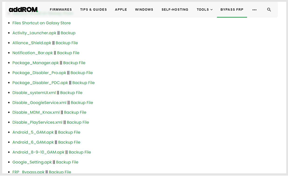The width and height of the screenshot is (288, 176).
Task: Expand the Tools dropdown menu
Action: pos(205,10)
